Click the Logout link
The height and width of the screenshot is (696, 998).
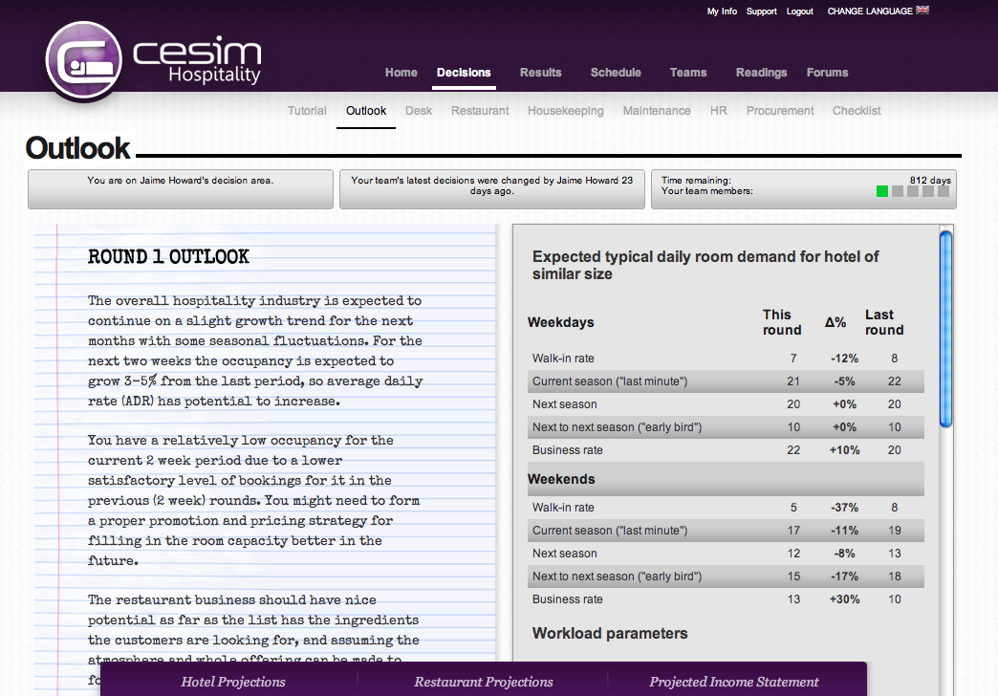click(x=799, y=11)
